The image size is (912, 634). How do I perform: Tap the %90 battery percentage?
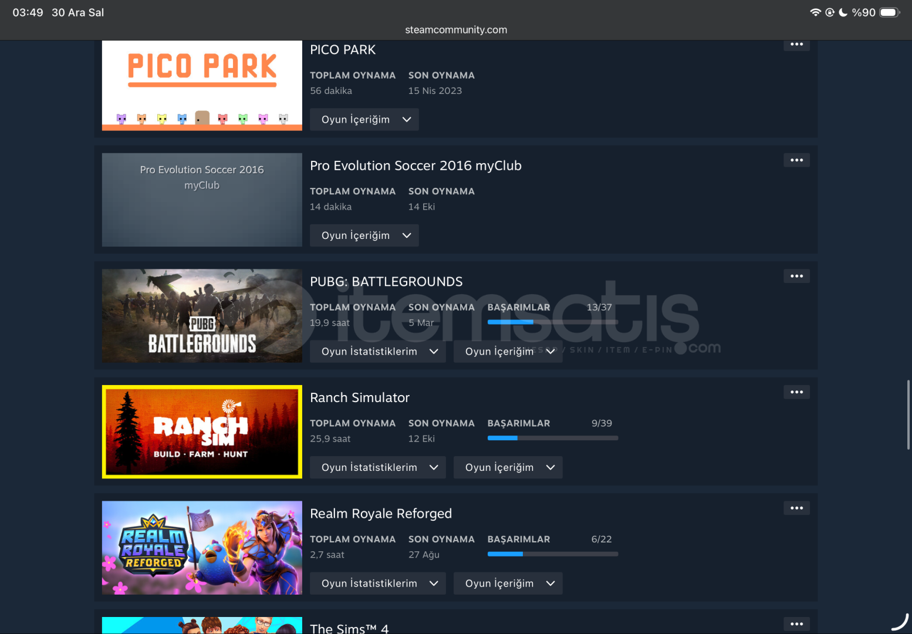point(863,12)
